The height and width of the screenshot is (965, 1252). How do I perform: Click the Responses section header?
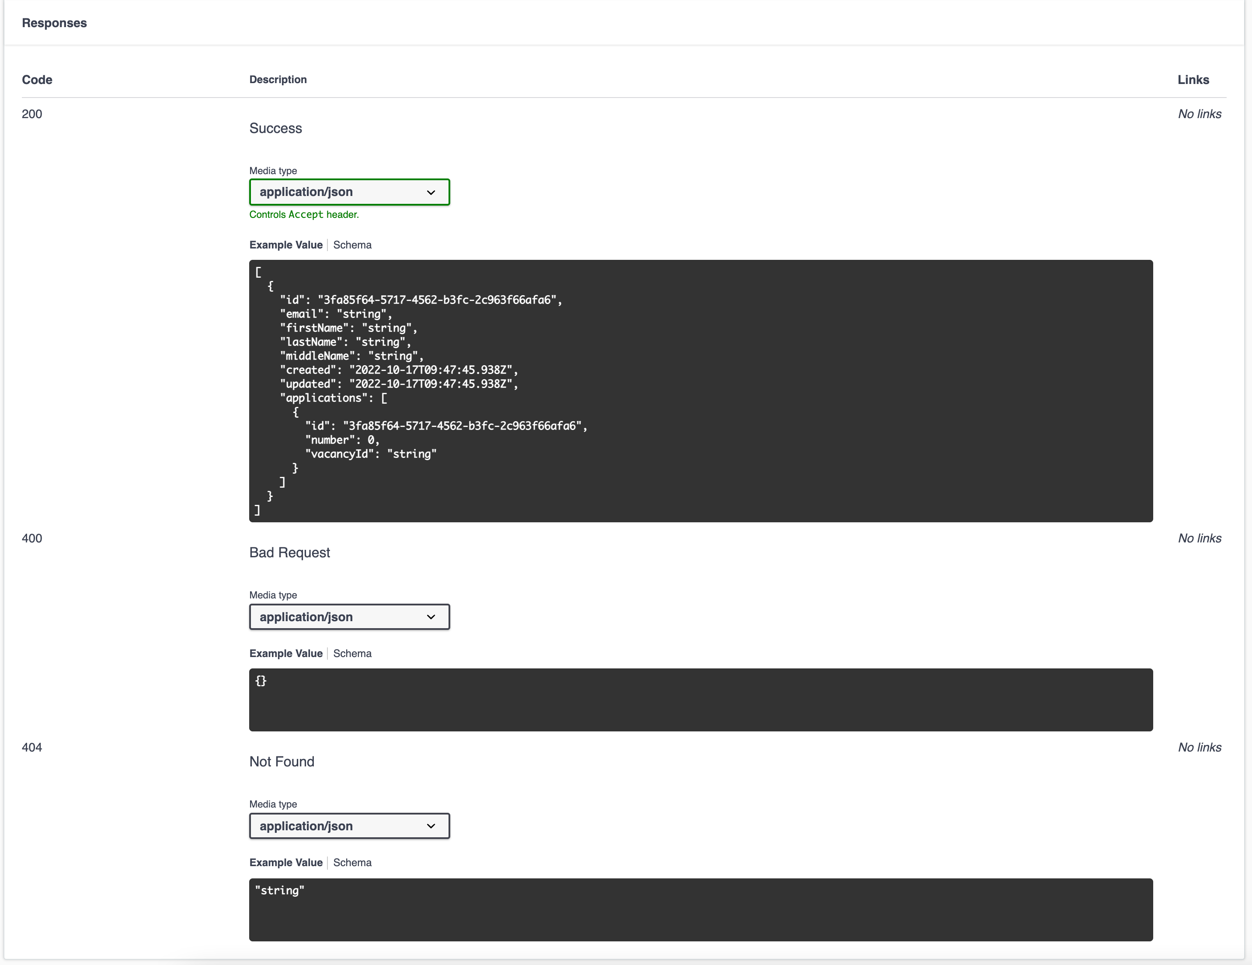point(55,23)
